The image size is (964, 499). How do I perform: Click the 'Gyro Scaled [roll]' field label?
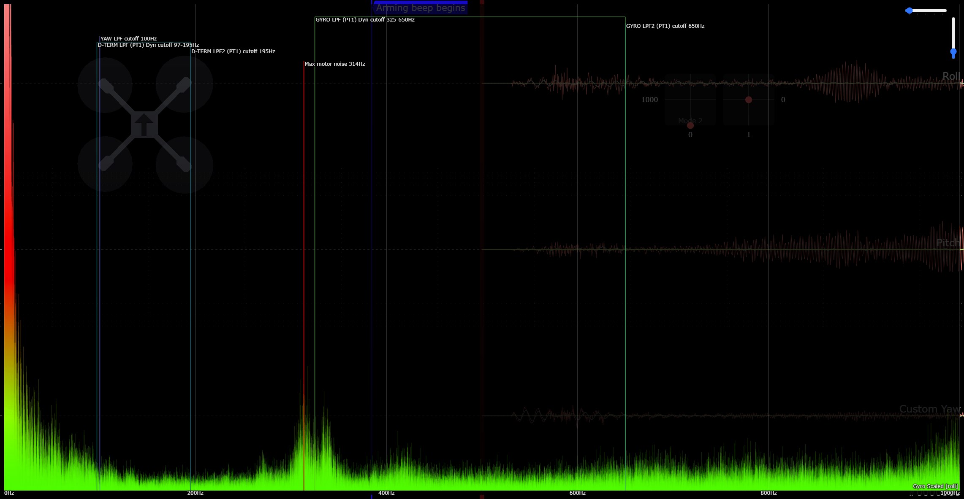point(935,486)
